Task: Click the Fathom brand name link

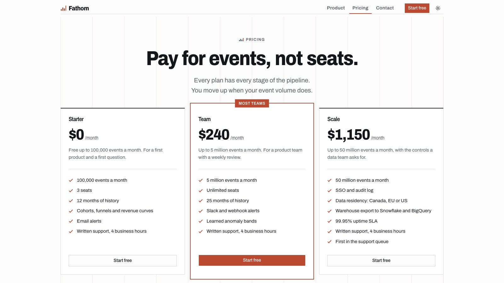Action: (x=79, y=8)
